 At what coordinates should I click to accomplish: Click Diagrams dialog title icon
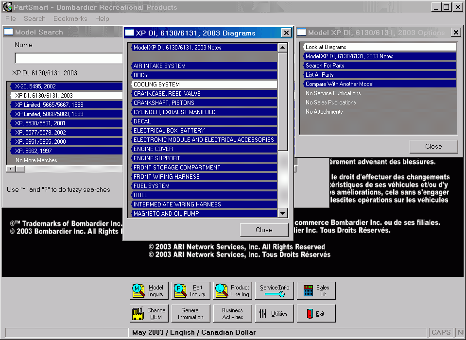129,33
